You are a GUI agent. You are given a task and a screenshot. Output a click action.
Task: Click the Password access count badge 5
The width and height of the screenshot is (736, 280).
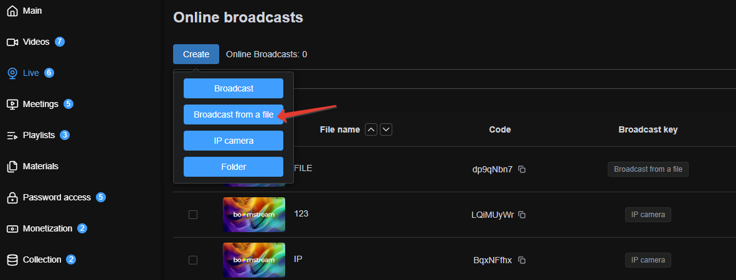100,197
